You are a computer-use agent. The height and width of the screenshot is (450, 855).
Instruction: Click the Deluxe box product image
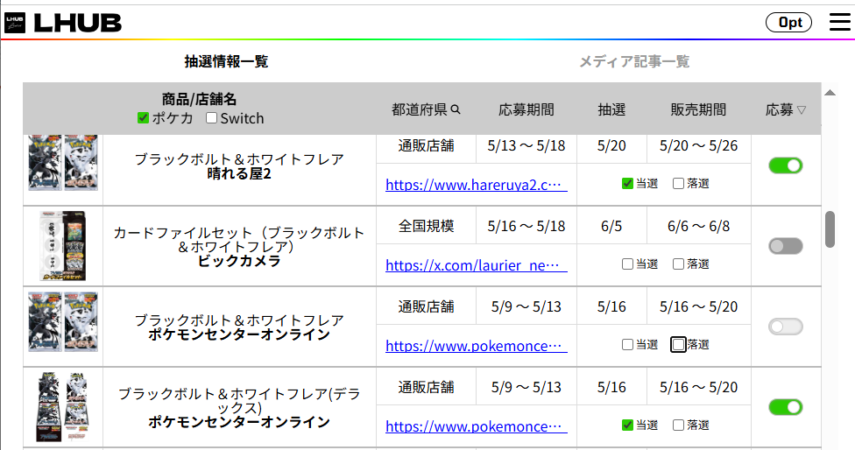(63, 407)
